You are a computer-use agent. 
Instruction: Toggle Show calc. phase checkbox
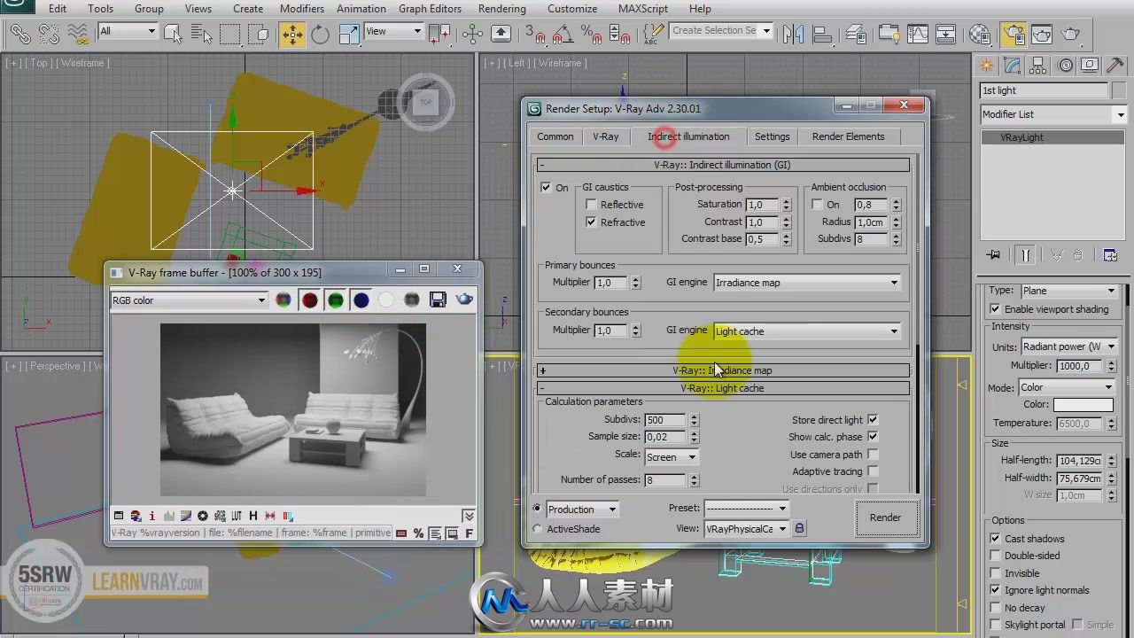[x=873, y=437]
